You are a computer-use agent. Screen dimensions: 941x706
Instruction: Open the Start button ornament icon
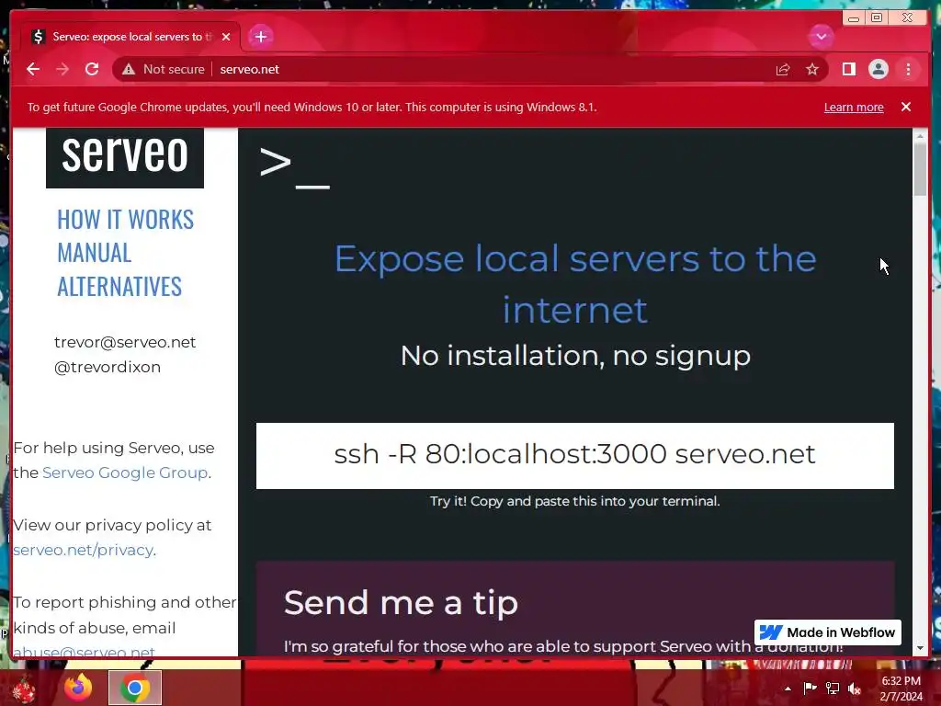click(x=24, y=689)
